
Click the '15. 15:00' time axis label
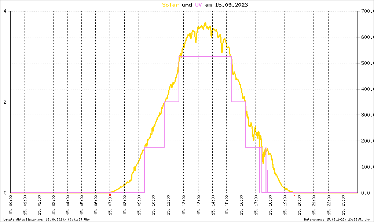coord(227,205)
